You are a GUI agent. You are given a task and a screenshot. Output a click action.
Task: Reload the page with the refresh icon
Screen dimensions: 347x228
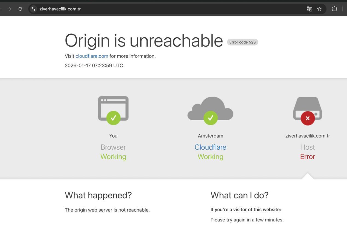tap(20, 9)
